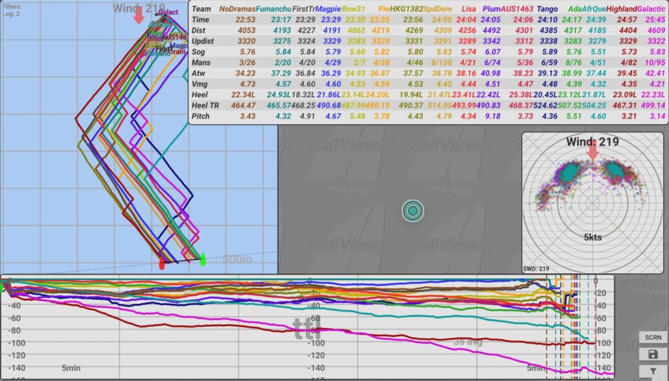Select the Vmg row label
The image size is (669, 381).
pos(200,84)
